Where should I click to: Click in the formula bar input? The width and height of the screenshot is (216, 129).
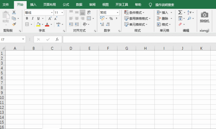coord(139,40)
